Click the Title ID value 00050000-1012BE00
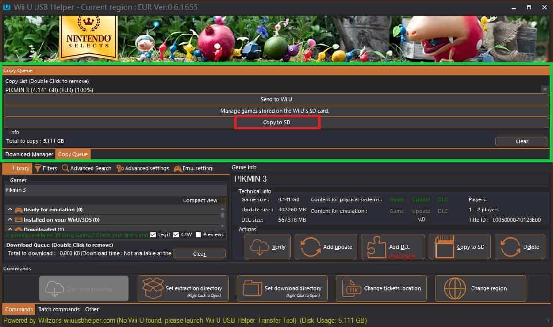 pos(516,220)
